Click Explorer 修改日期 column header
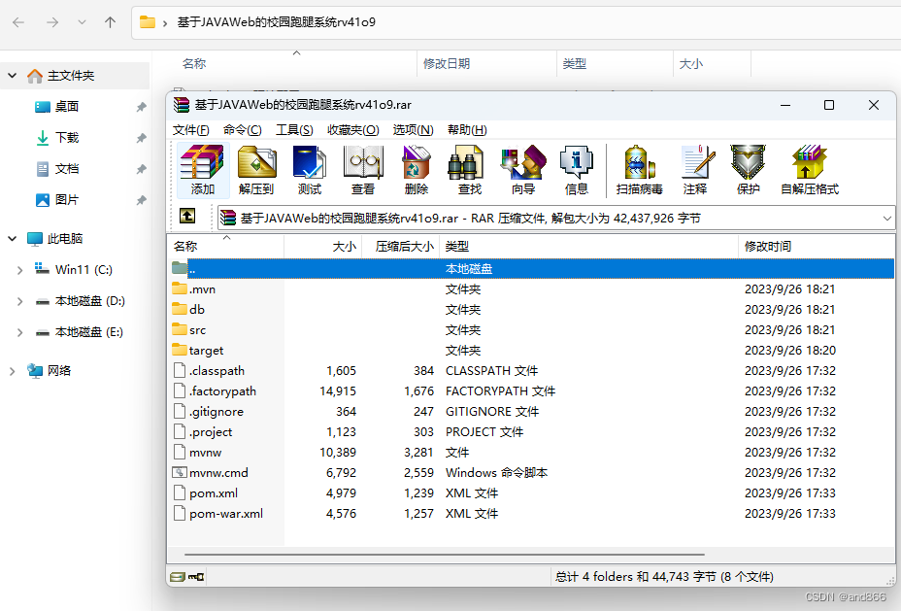This screenshot has height=611, width=901. tap(486, 63)
